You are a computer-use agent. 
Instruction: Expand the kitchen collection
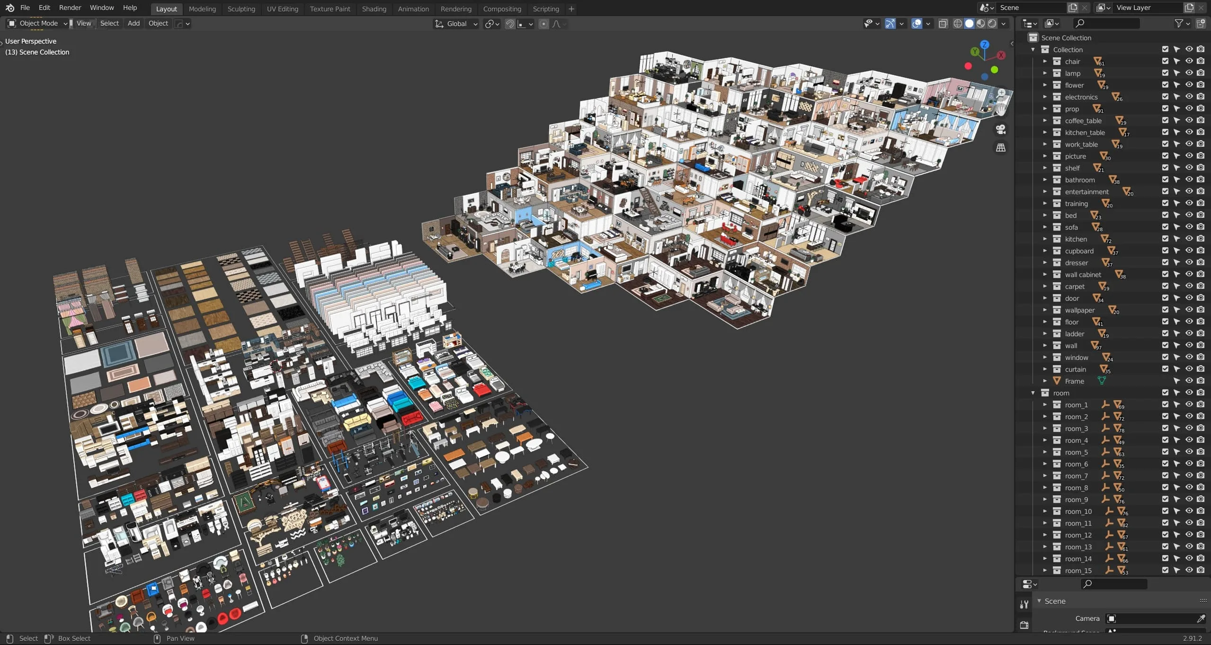pyautogui.click(x=1045, y=239)
